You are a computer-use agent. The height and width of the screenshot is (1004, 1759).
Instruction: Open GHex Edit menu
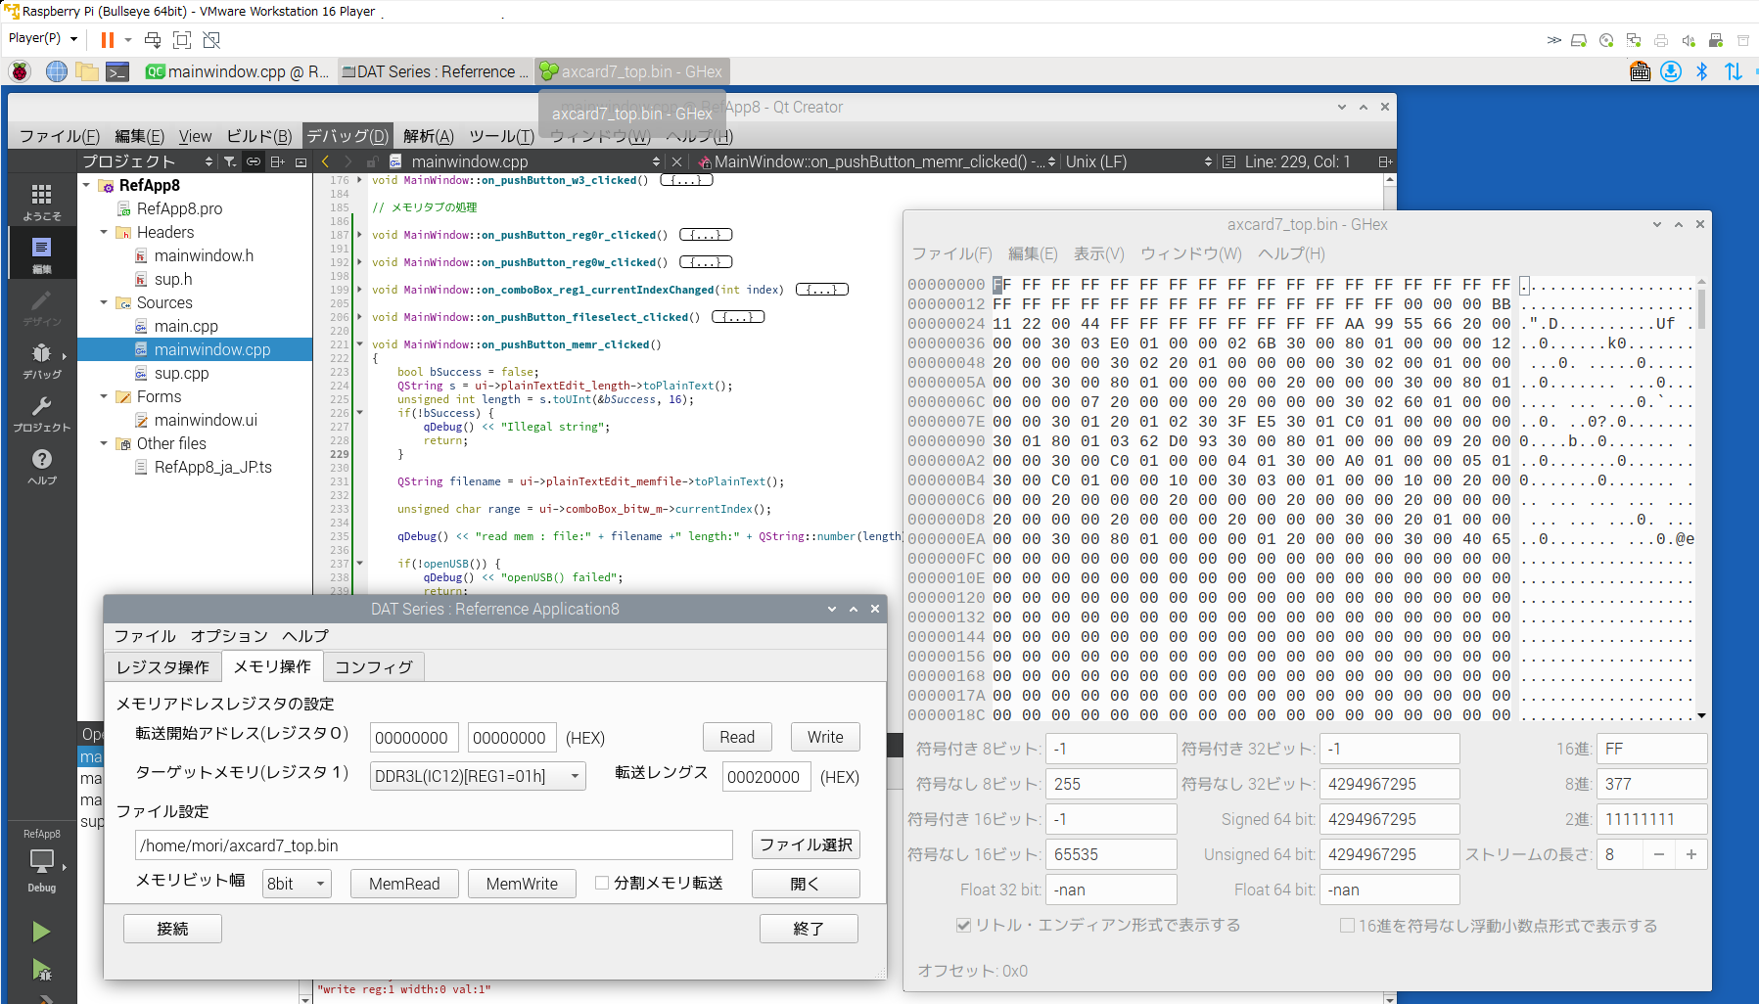click(1033, 253)
